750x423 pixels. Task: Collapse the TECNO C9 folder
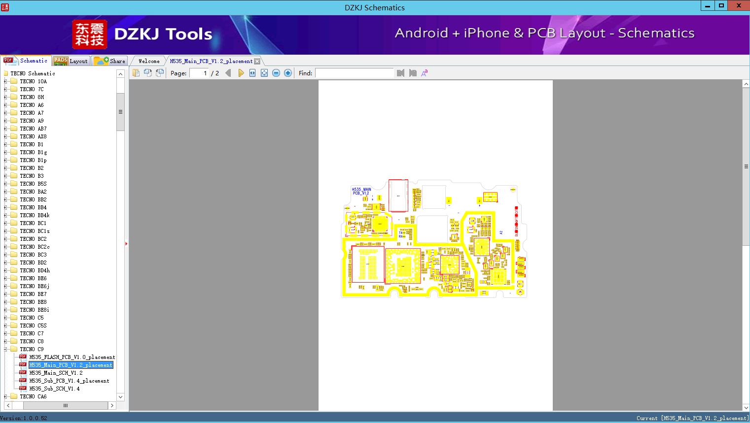point(5,349)
